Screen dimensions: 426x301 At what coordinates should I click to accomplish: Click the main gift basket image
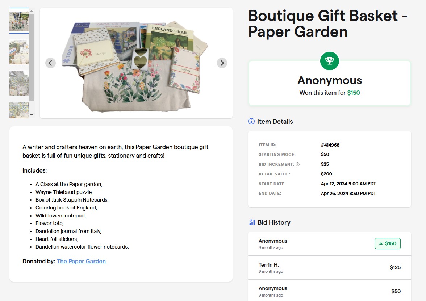tap(136, 63)
